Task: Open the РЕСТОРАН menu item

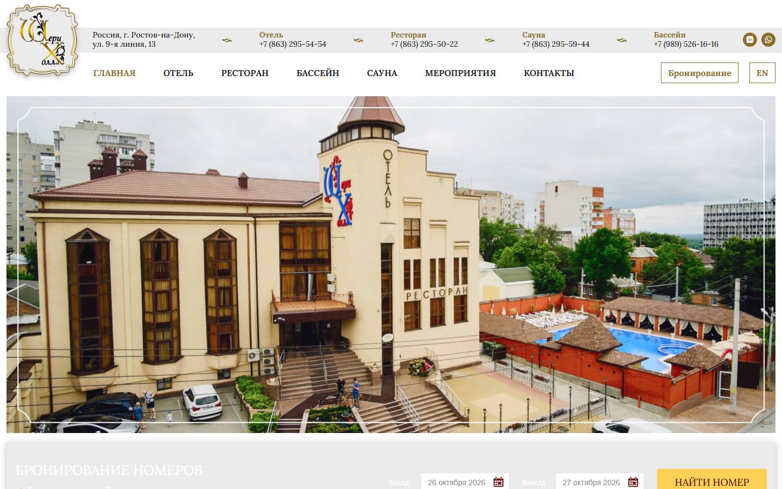Action: (245, 73)
